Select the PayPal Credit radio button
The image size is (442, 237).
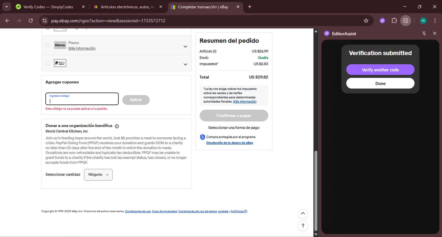coord(48,63)
